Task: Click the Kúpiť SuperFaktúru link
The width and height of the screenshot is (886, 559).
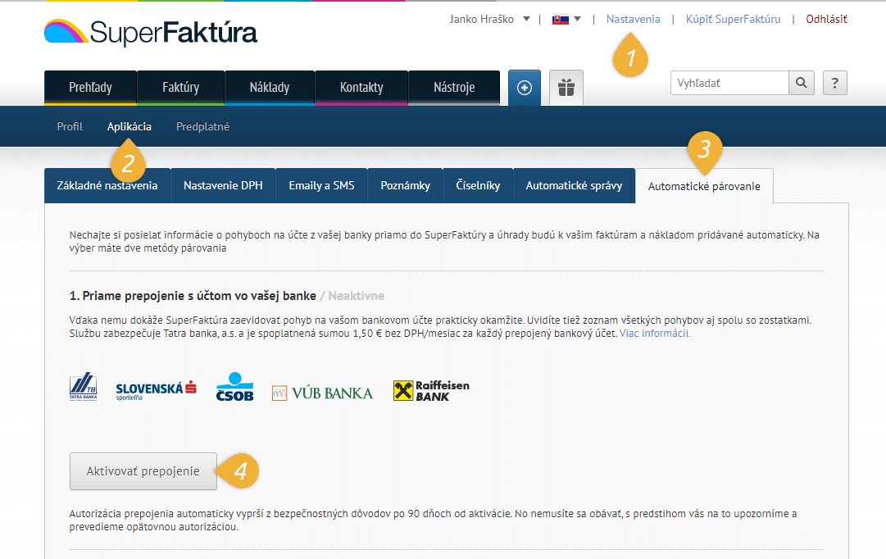Action: pyautogui.click(x=733, y=19)
